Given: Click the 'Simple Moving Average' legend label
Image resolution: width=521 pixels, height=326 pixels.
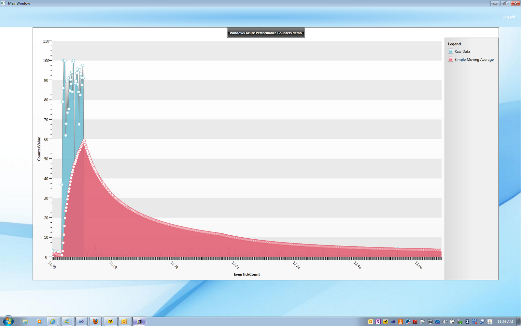Looking at the screenshot, I should click(474, 60).
